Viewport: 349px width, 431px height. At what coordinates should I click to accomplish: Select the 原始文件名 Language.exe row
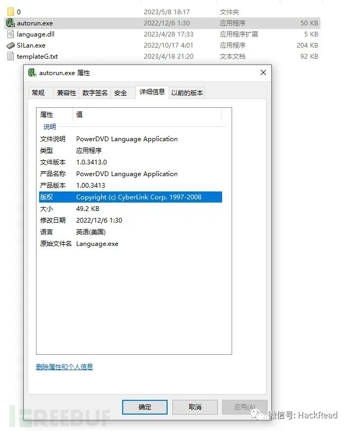131,244
